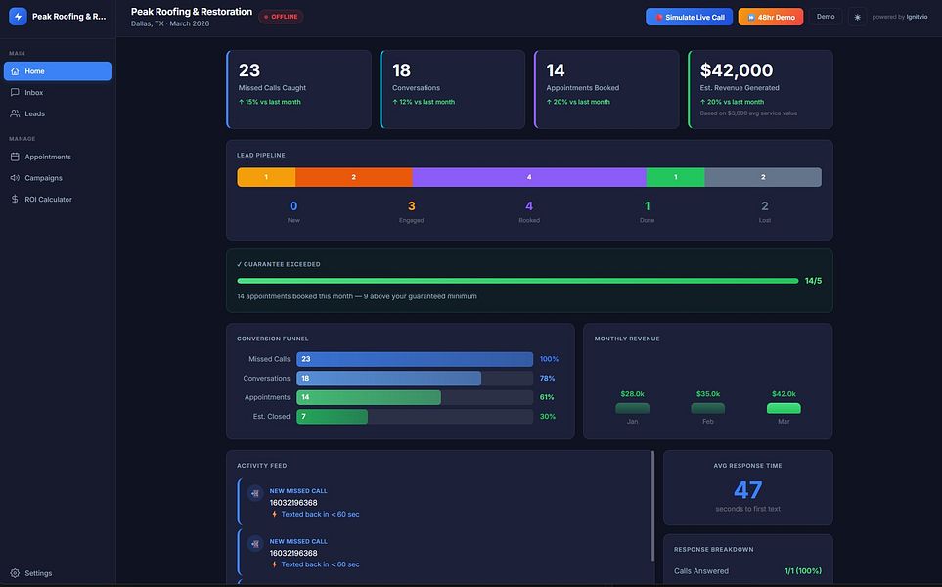Click the Jan revenue bar

pos(632,409)
